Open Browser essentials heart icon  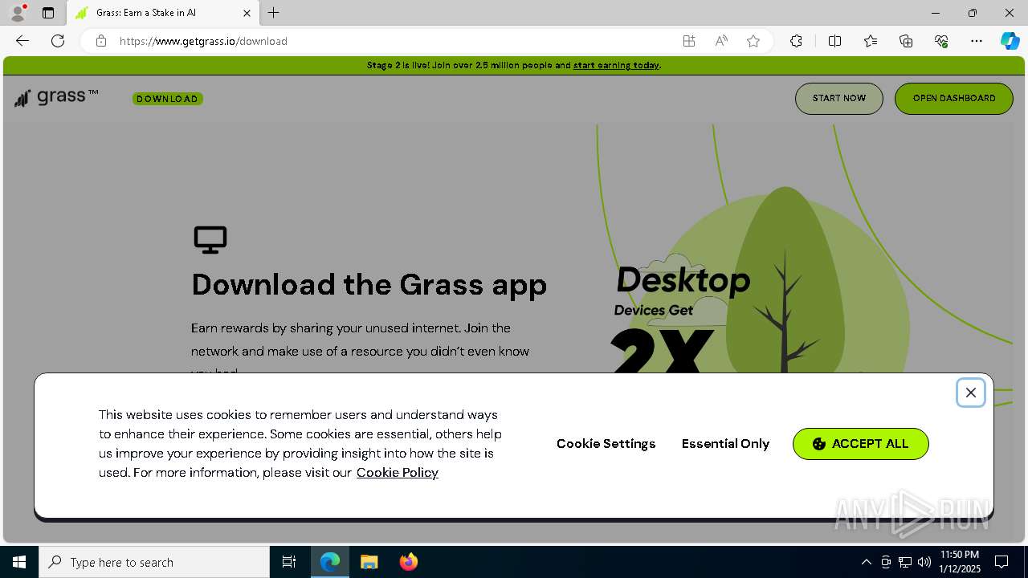[941, 41]
